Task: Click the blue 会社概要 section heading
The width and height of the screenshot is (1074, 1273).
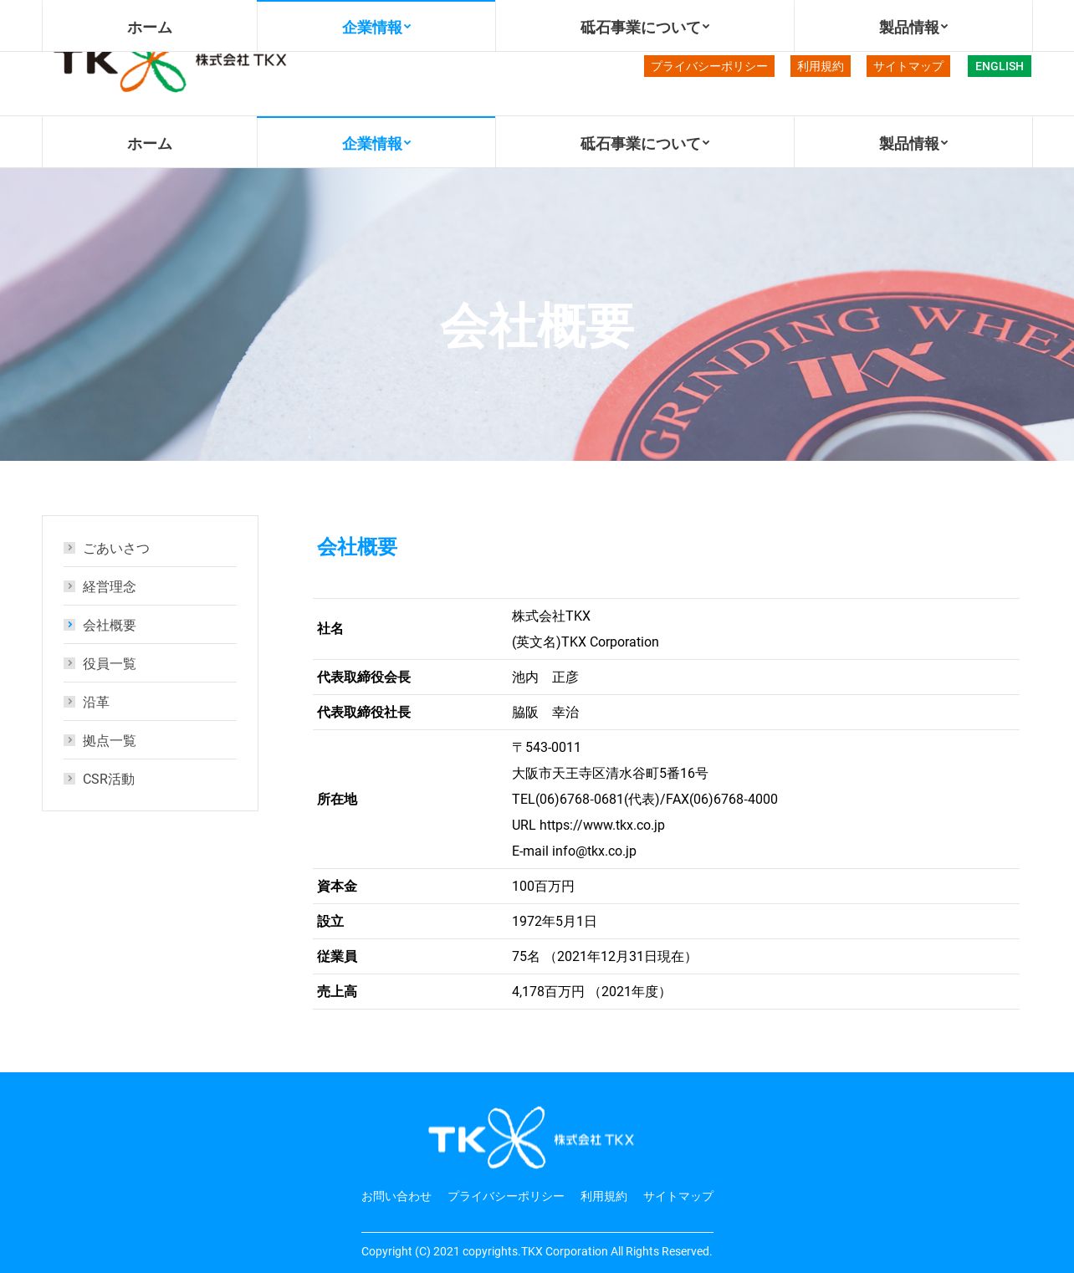Action: [357, 547]
